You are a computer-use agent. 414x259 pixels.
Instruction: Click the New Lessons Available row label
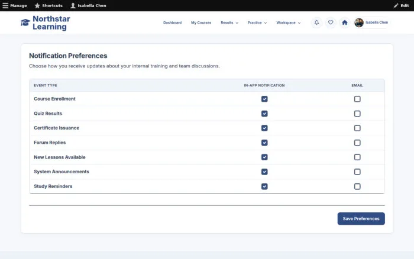pyautogui.click(x=60, y=157)
